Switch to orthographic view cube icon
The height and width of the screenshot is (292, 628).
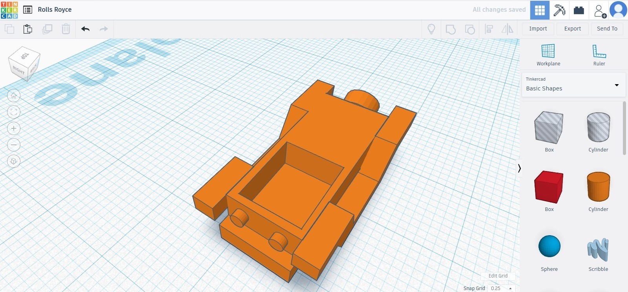pos(14,161)
